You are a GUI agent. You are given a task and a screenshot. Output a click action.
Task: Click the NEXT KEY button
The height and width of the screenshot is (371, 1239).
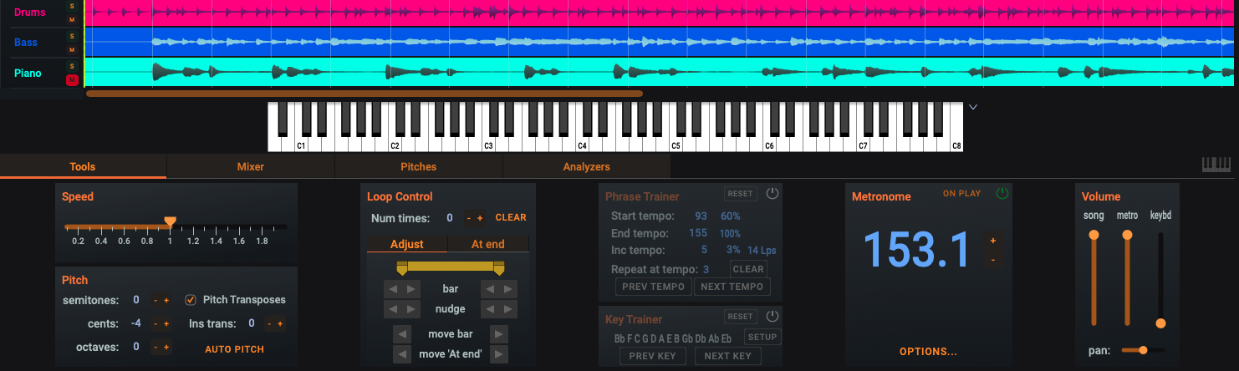coord(728,356)
